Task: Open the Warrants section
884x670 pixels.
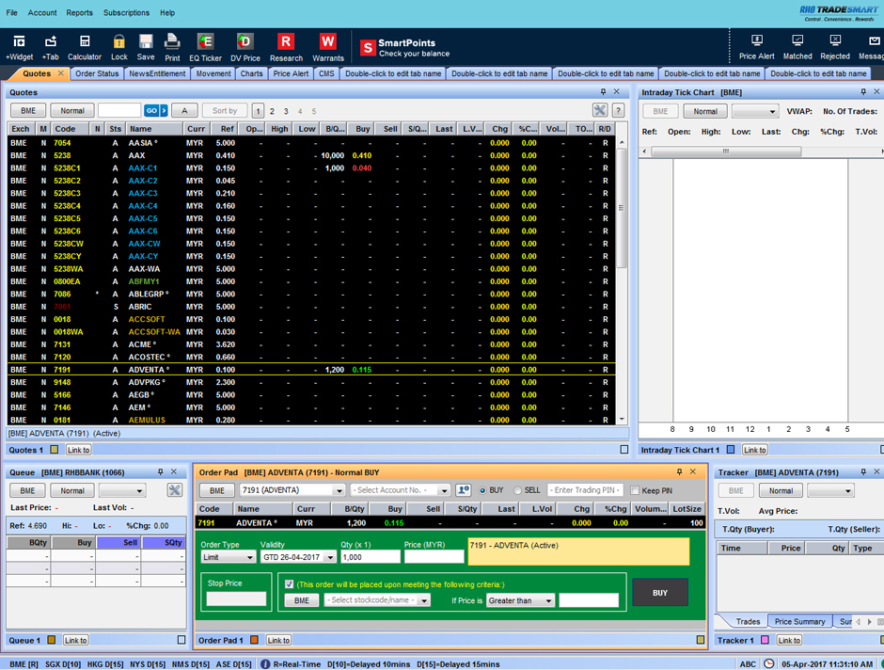Action: pyautogui.click(x=327, y=47)
